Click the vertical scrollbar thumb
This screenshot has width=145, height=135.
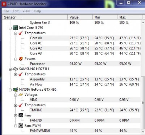click(x=143, y=103)
